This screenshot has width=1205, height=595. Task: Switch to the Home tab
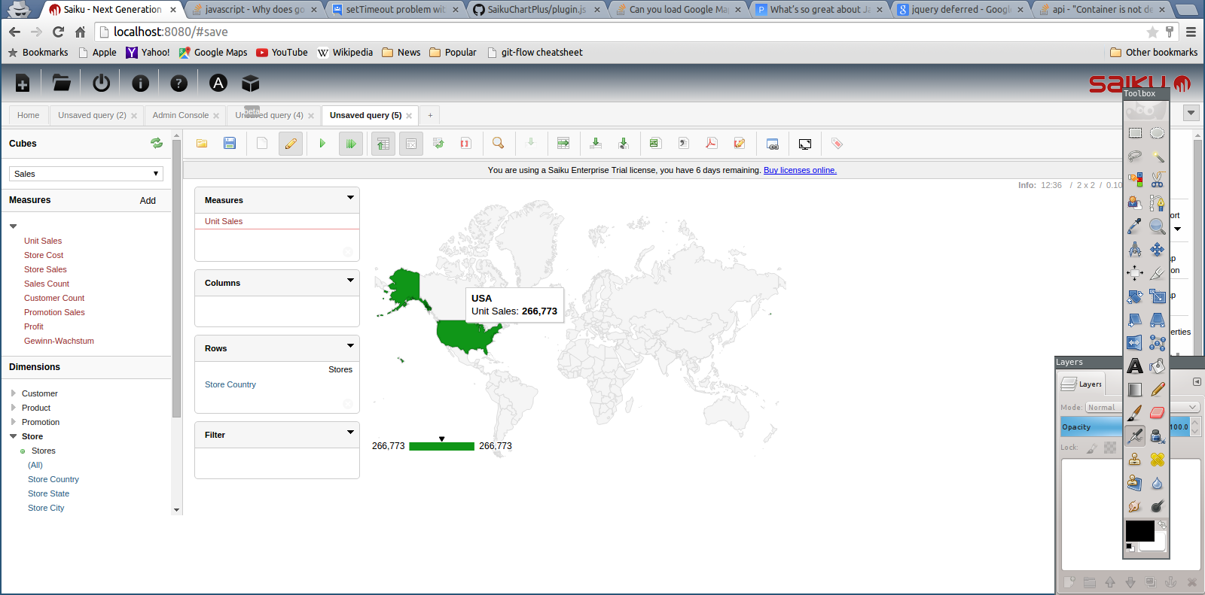29,115
